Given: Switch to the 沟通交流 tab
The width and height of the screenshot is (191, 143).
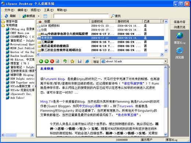Looking at the screenshot, I should point(180,27).
